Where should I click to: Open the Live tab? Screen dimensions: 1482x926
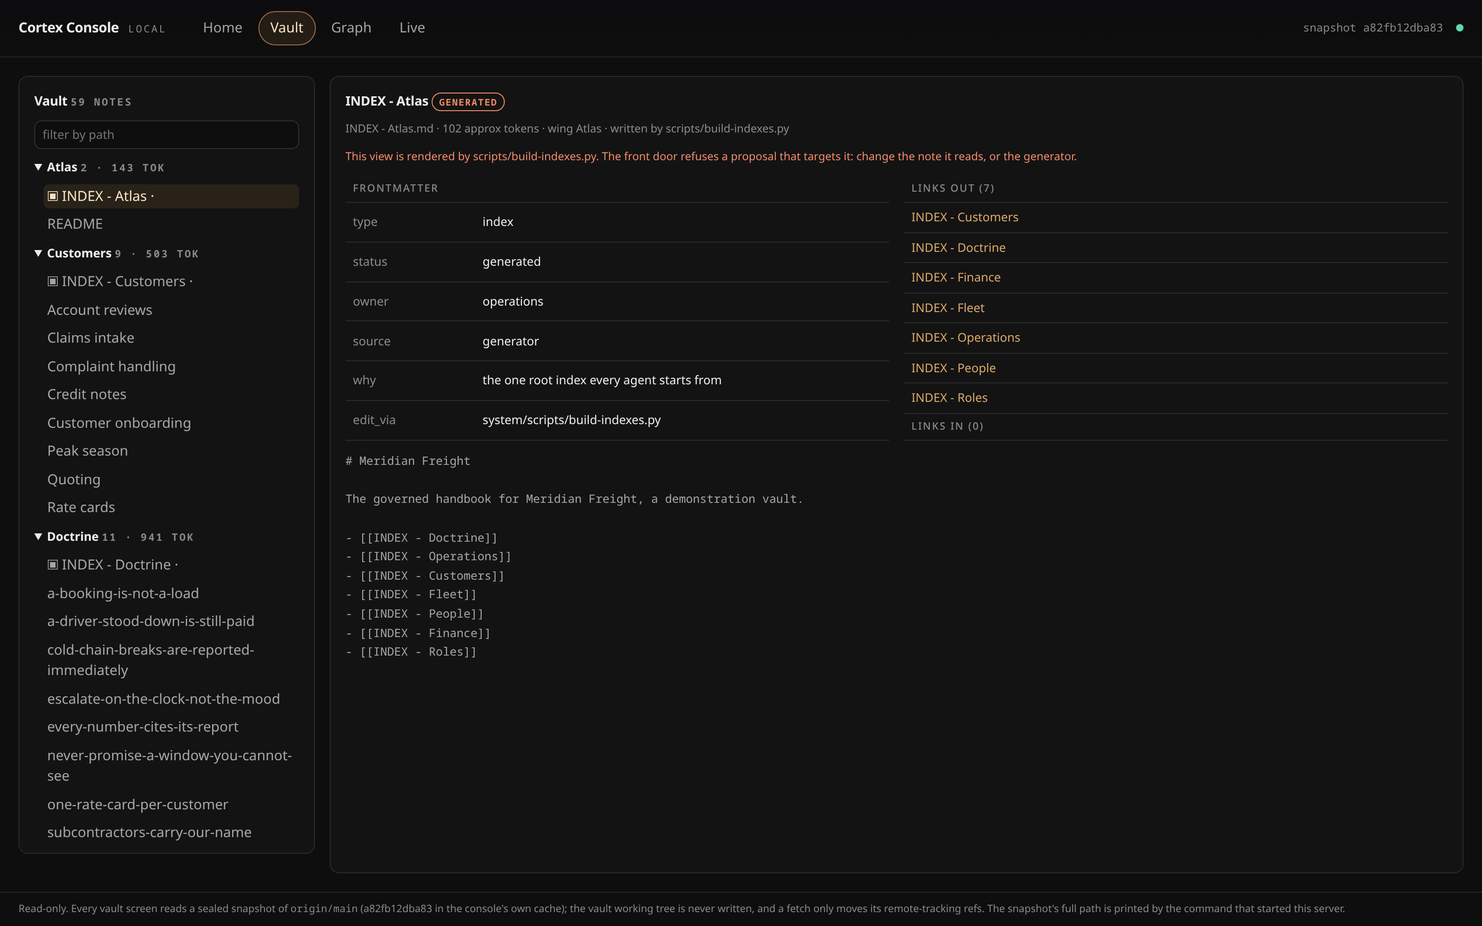click(x=412, y=28)
